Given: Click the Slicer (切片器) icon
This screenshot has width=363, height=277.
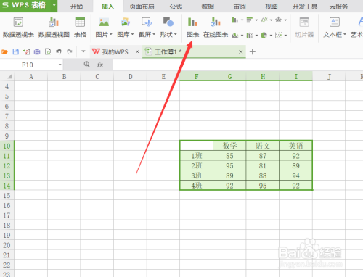Looking at the screenshot, I should point(304,22).
